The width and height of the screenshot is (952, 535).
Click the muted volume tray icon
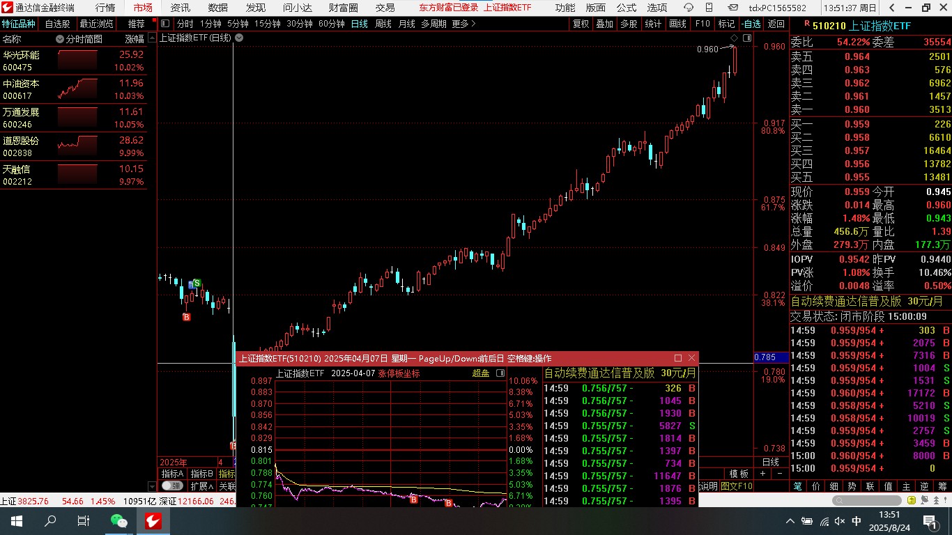point(840,521)
